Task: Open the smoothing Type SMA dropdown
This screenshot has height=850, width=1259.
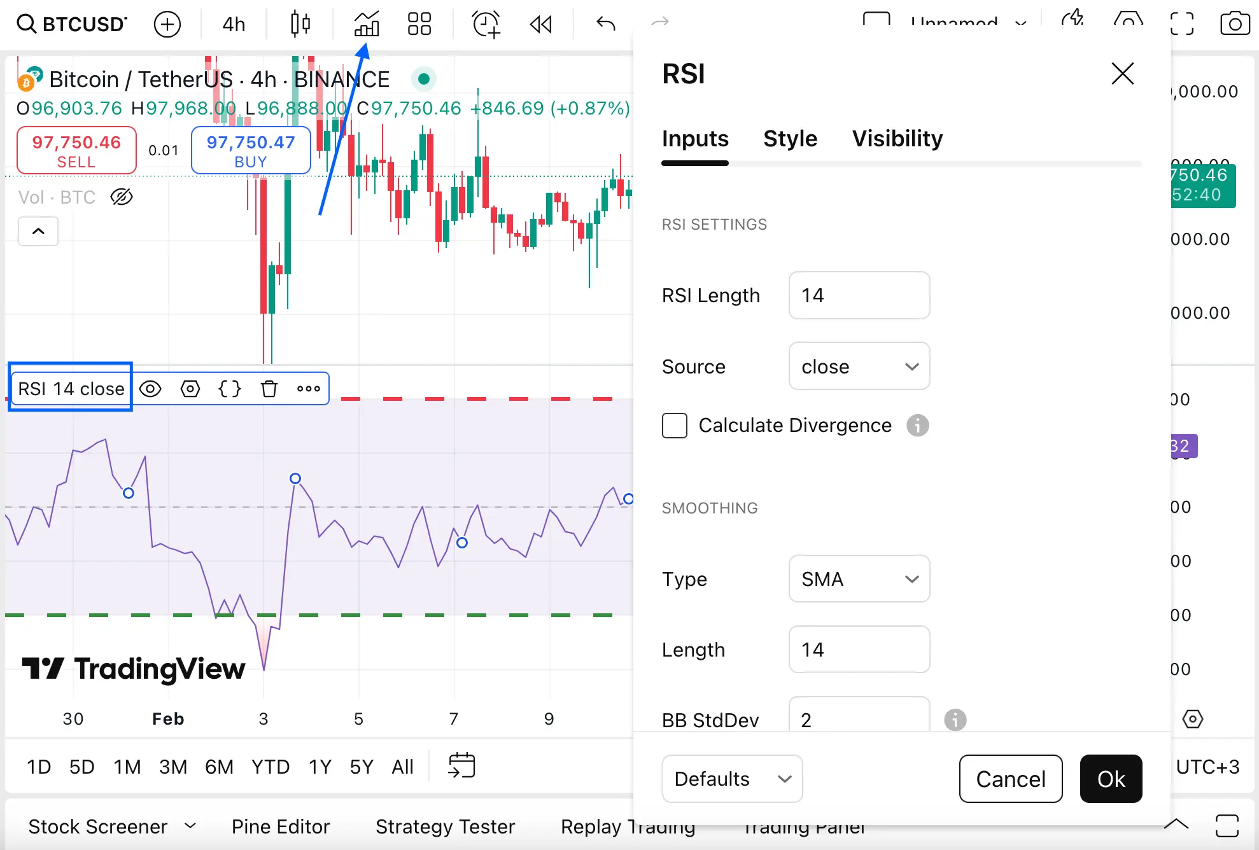Action: tap(859, 579)
